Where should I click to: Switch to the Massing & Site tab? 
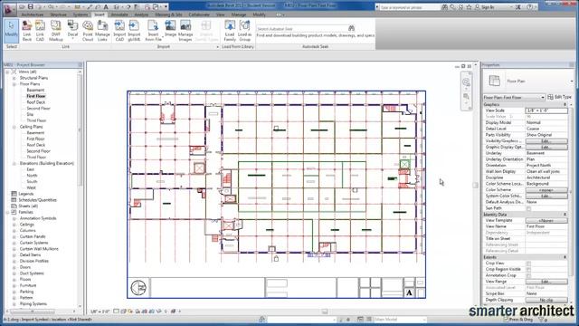tap(168, 14)
